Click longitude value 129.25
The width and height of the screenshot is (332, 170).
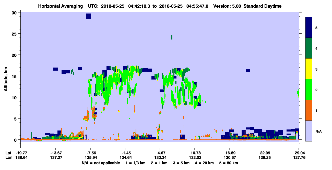(x=264, y=158)
